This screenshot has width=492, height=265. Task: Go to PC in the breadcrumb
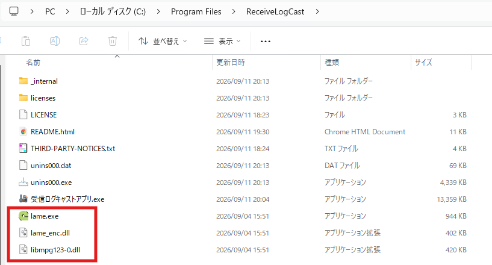pos(50,11)
